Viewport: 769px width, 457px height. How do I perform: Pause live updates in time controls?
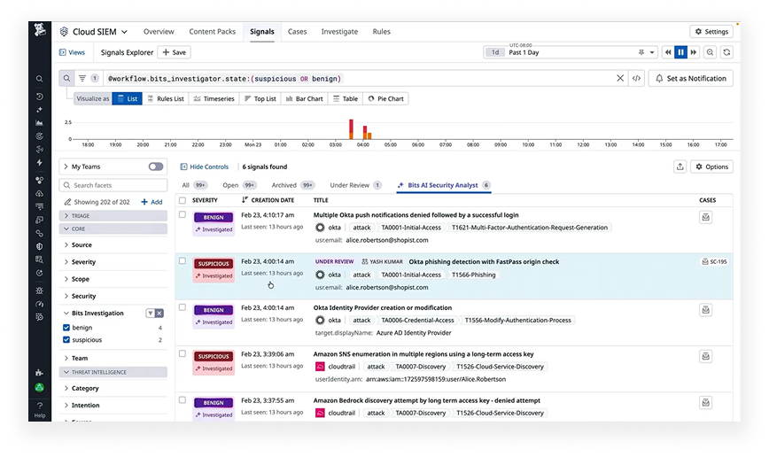[680, 52]
